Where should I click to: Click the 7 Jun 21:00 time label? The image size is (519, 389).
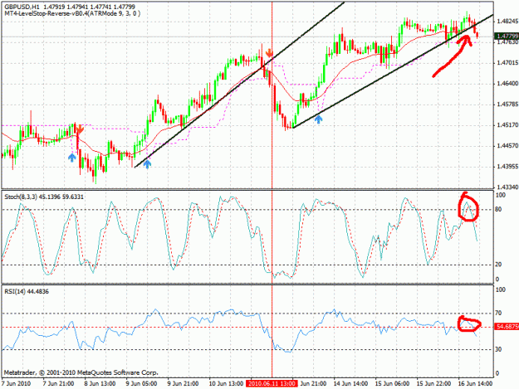pos(58,384)
